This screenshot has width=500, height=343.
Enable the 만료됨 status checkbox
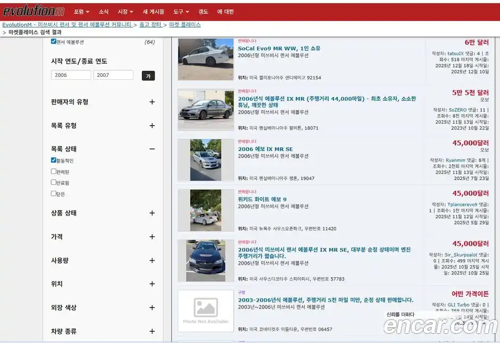click(x=54, y=182)
